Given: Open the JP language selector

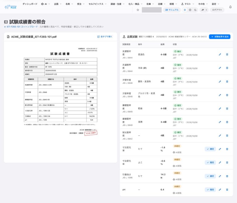Looking at the screenshot, I should (204, 10).
